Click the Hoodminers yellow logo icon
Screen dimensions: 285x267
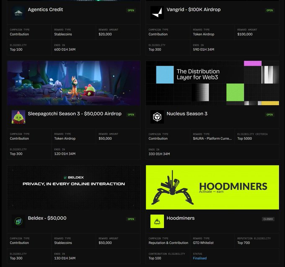click(157, 221)
